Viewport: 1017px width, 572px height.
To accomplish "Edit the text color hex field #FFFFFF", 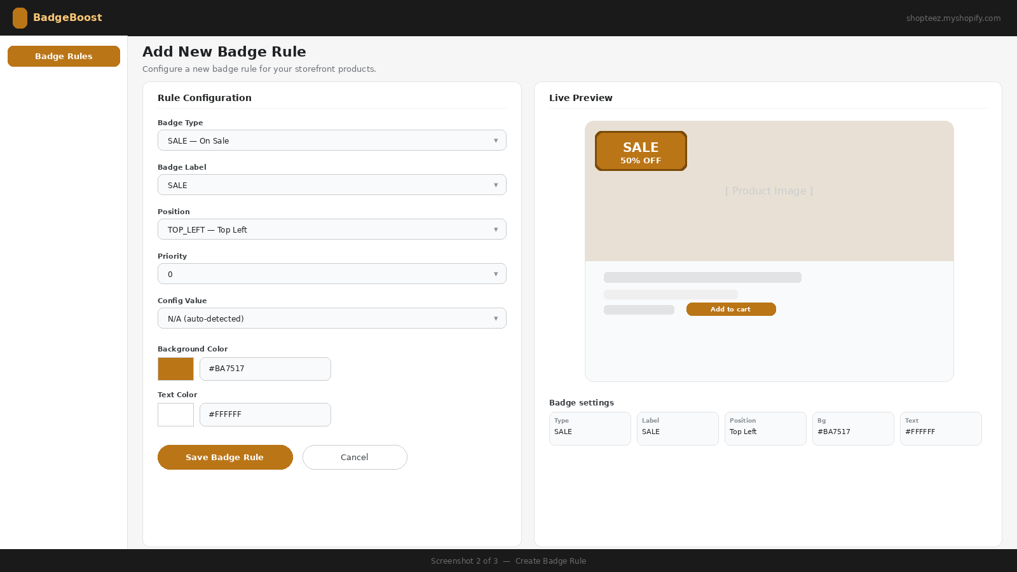I will (265, 414).
